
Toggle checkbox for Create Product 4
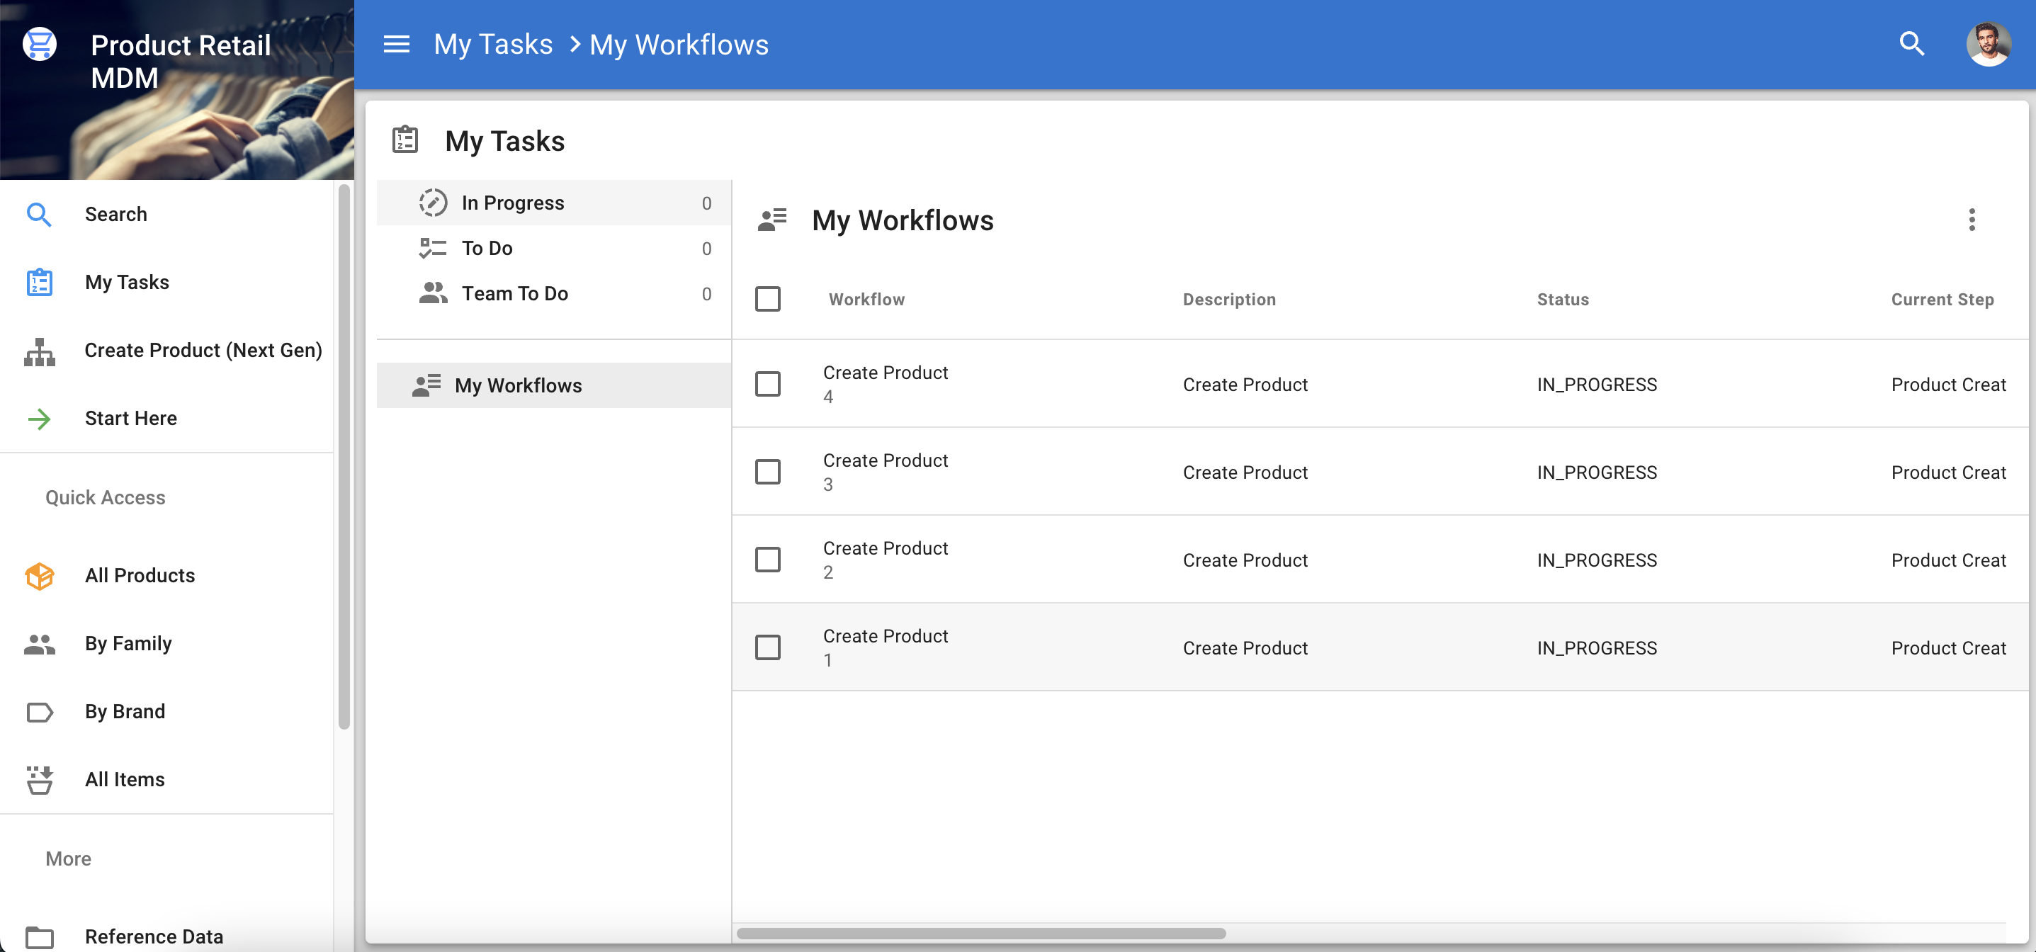[767, 383]
